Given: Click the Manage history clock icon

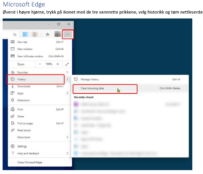Looking at the screenshot, I should point(76,79).
